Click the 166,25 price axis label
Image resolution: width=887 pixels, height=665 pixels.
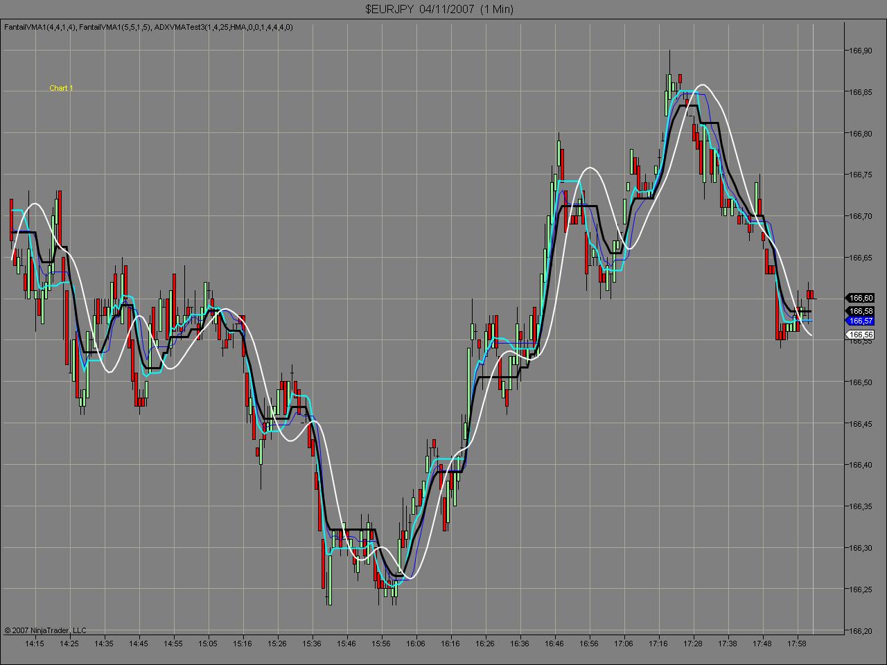pyautogui.click(x=861, y=589)
